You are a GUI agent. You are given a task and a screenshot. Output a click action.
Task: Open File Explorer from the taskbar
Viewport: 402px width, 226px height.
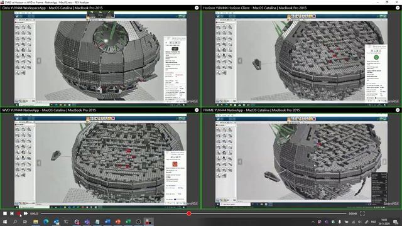click(x=36, y=222)
